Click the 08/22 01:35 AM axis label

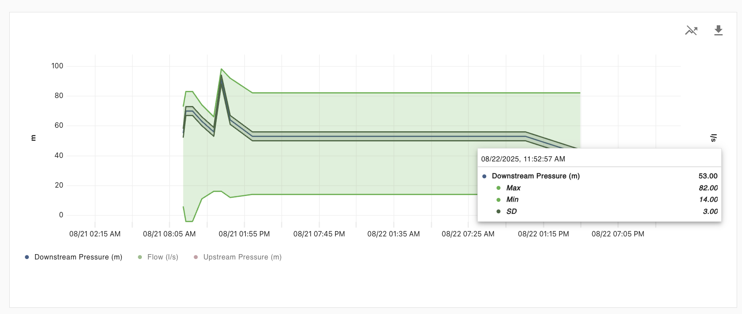394,234
